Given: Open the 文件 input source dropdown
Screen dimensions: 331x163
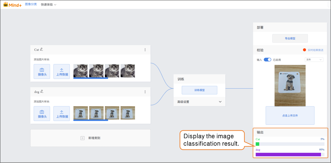Looking at the screenshot, I should (x=314, y=60).
